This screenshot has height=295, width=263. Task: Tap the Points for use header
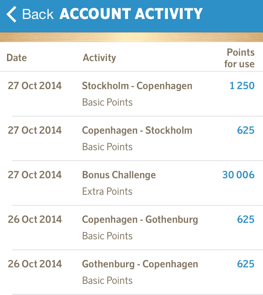[240, 58]
